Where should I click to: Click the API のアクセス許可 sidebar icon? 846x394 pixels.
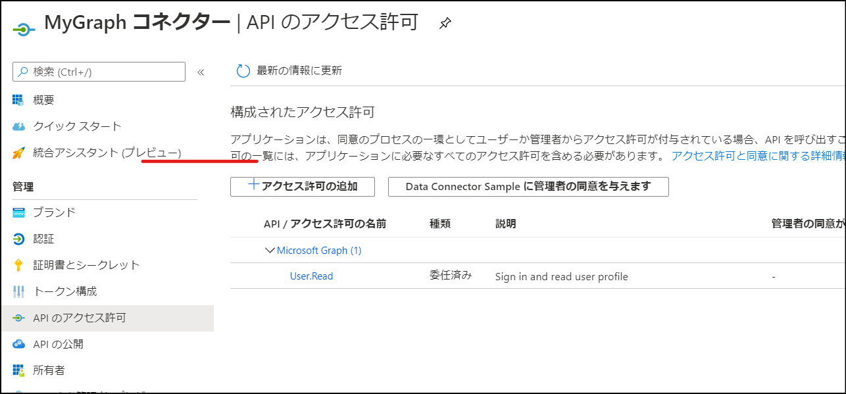[x=18, y=318]
